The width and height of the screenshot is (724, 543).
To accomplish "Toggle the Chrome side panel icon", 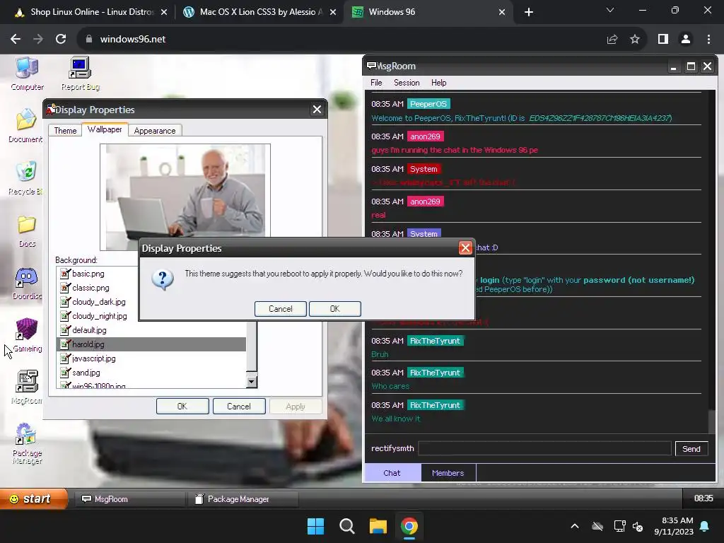I will click(x=663, y=40).
